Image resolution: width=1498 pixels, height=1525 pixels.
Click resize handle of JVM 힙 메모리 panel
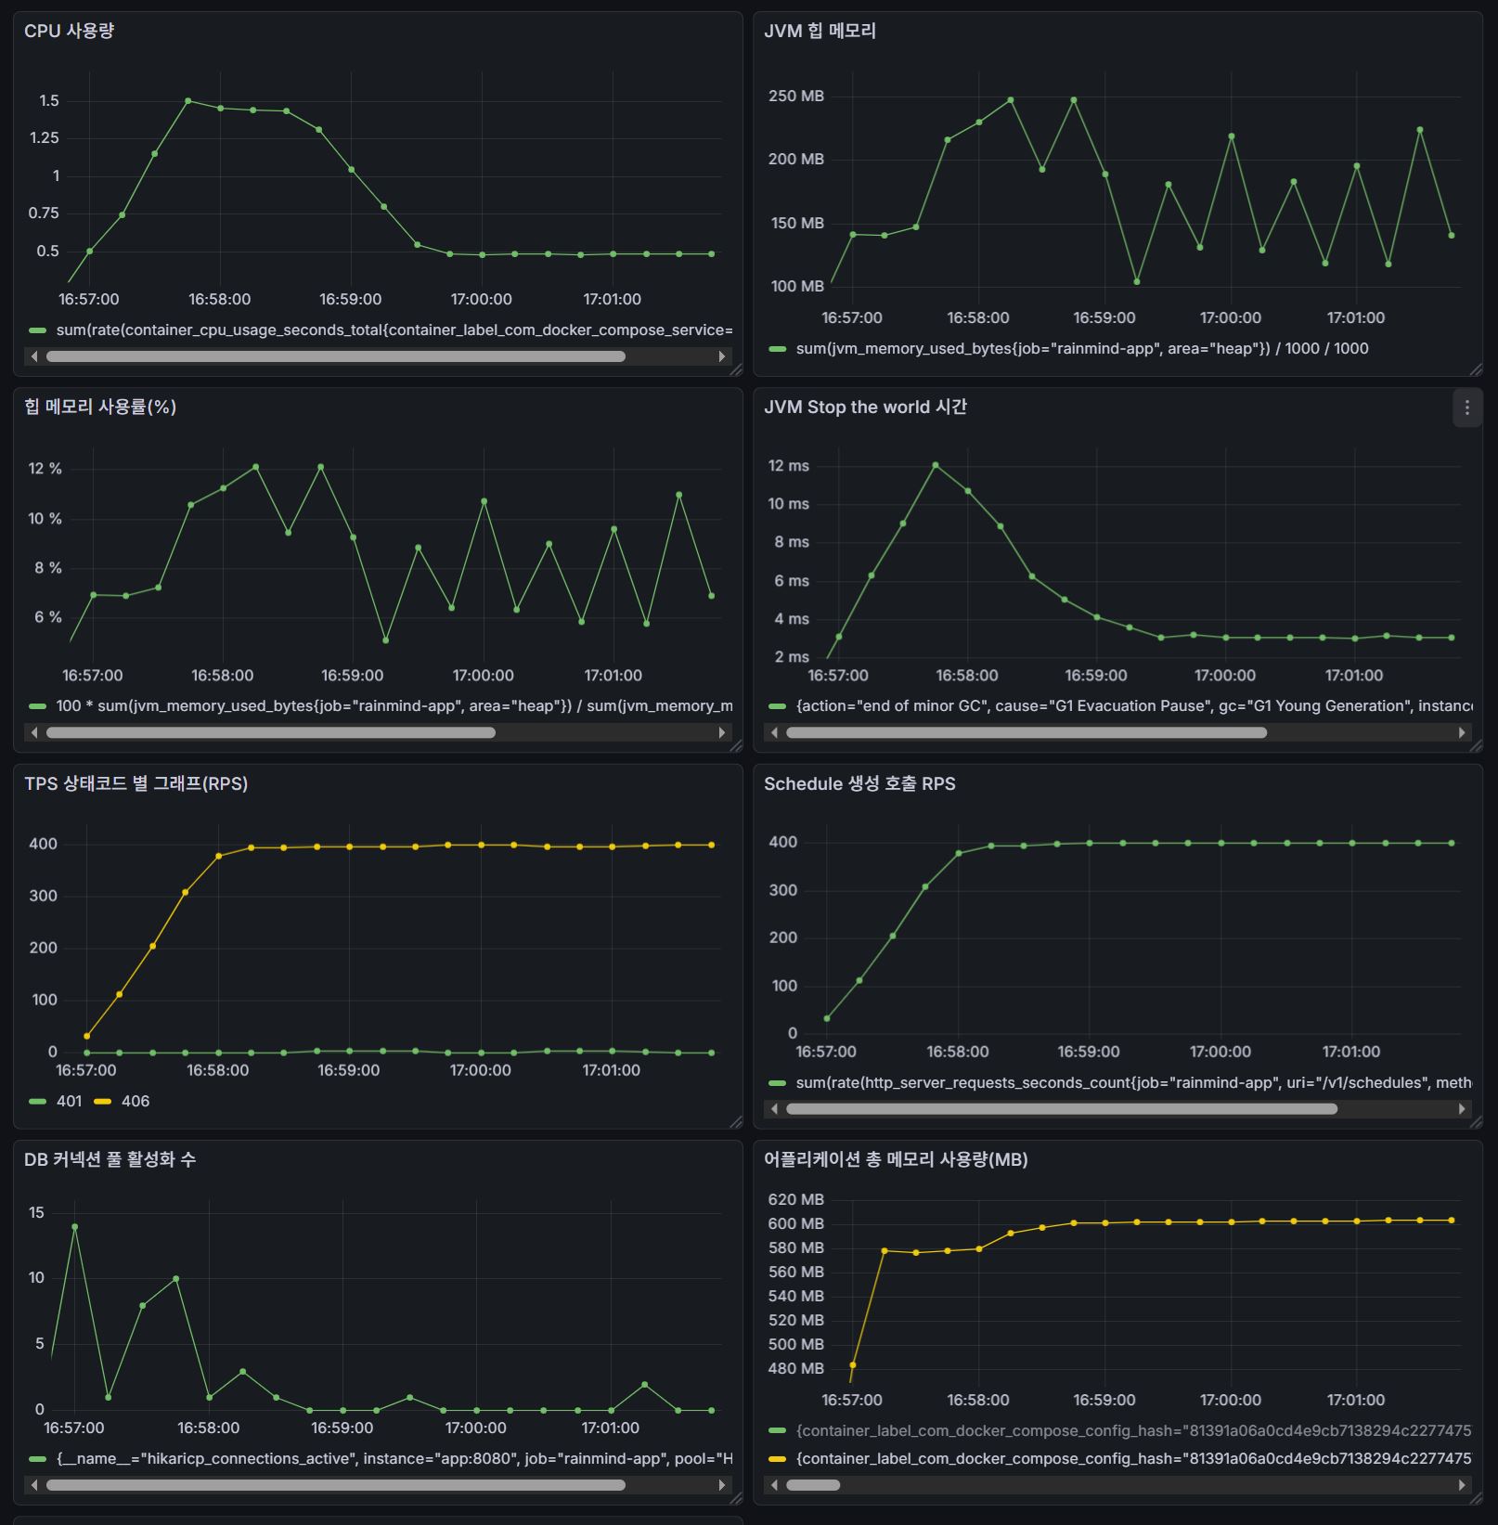click(1476, 369)
